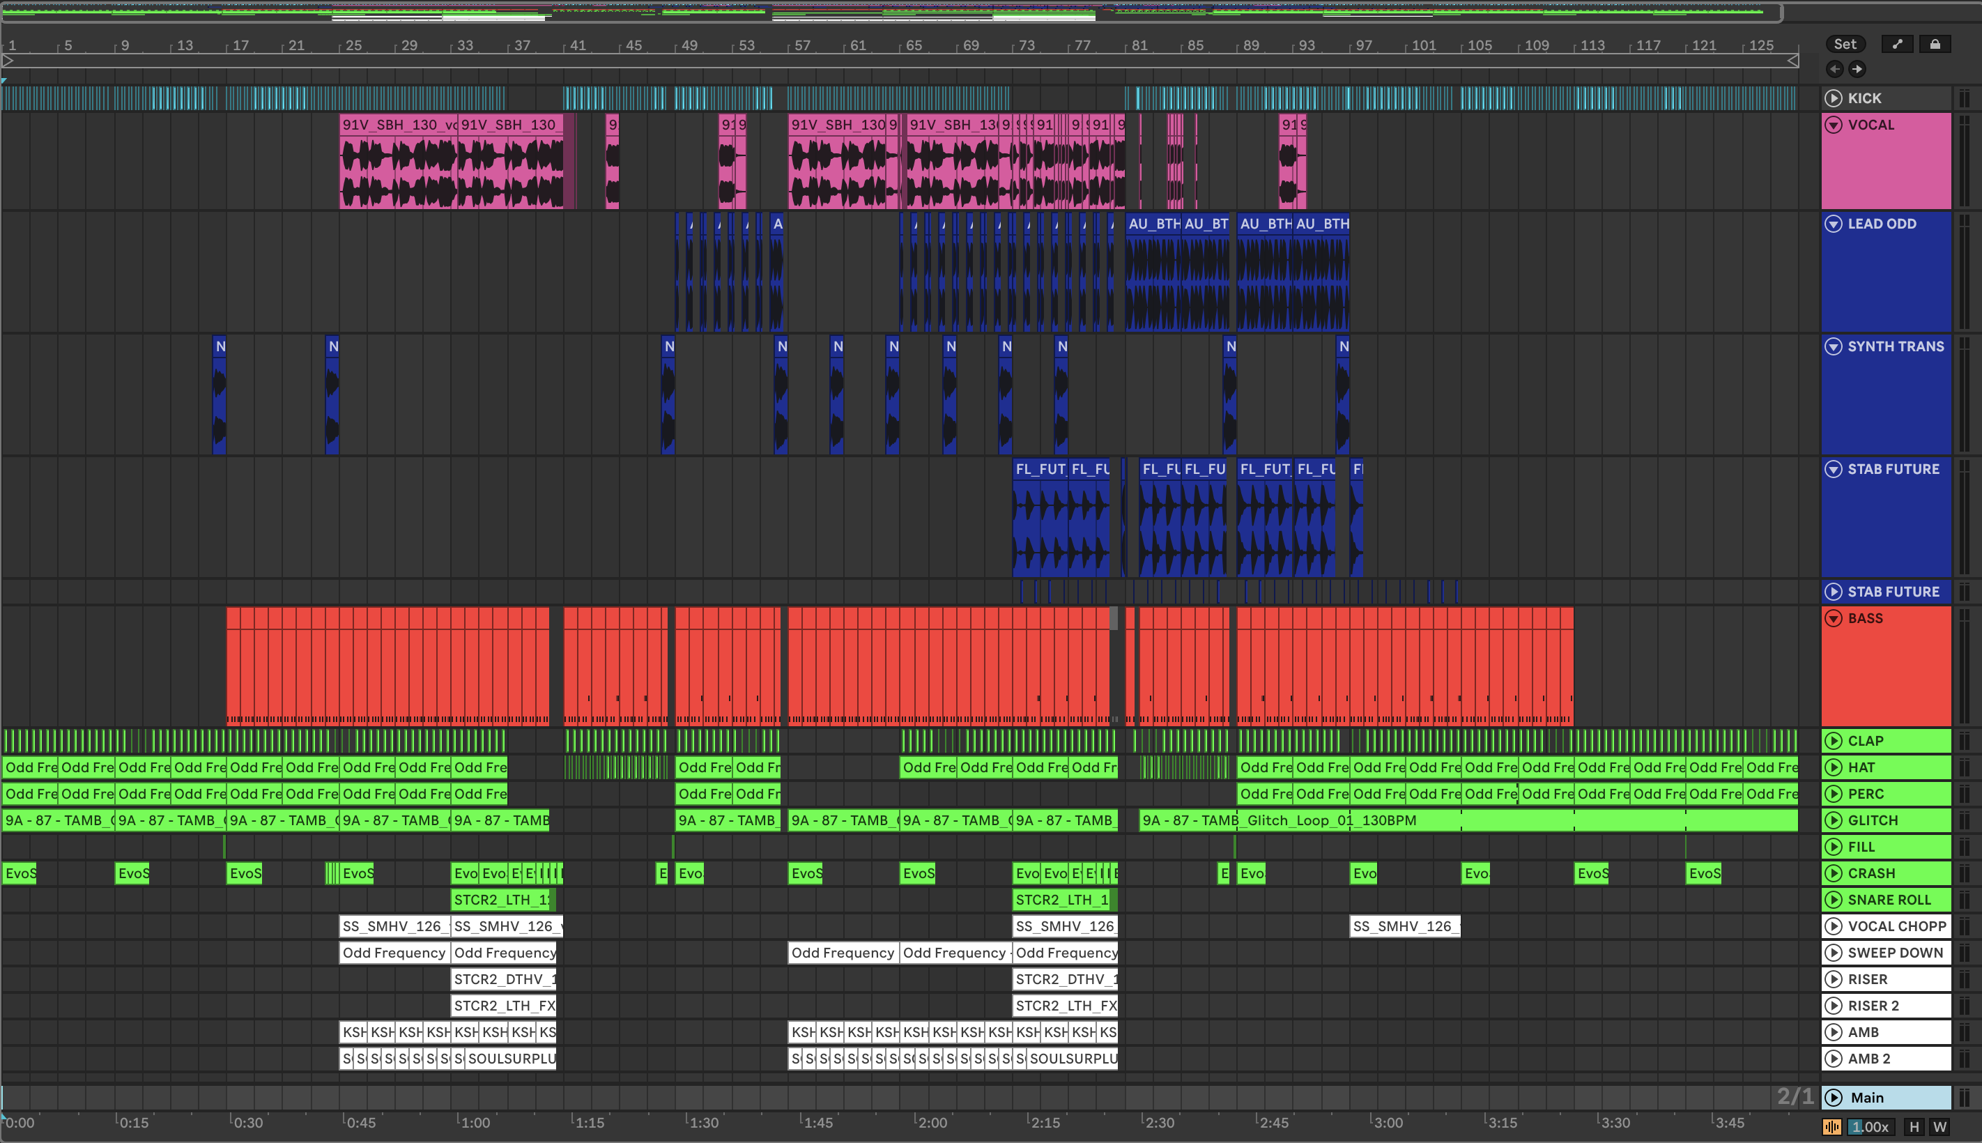
Task: Click the Set locator button
Action: click(x=1845, y=44)
